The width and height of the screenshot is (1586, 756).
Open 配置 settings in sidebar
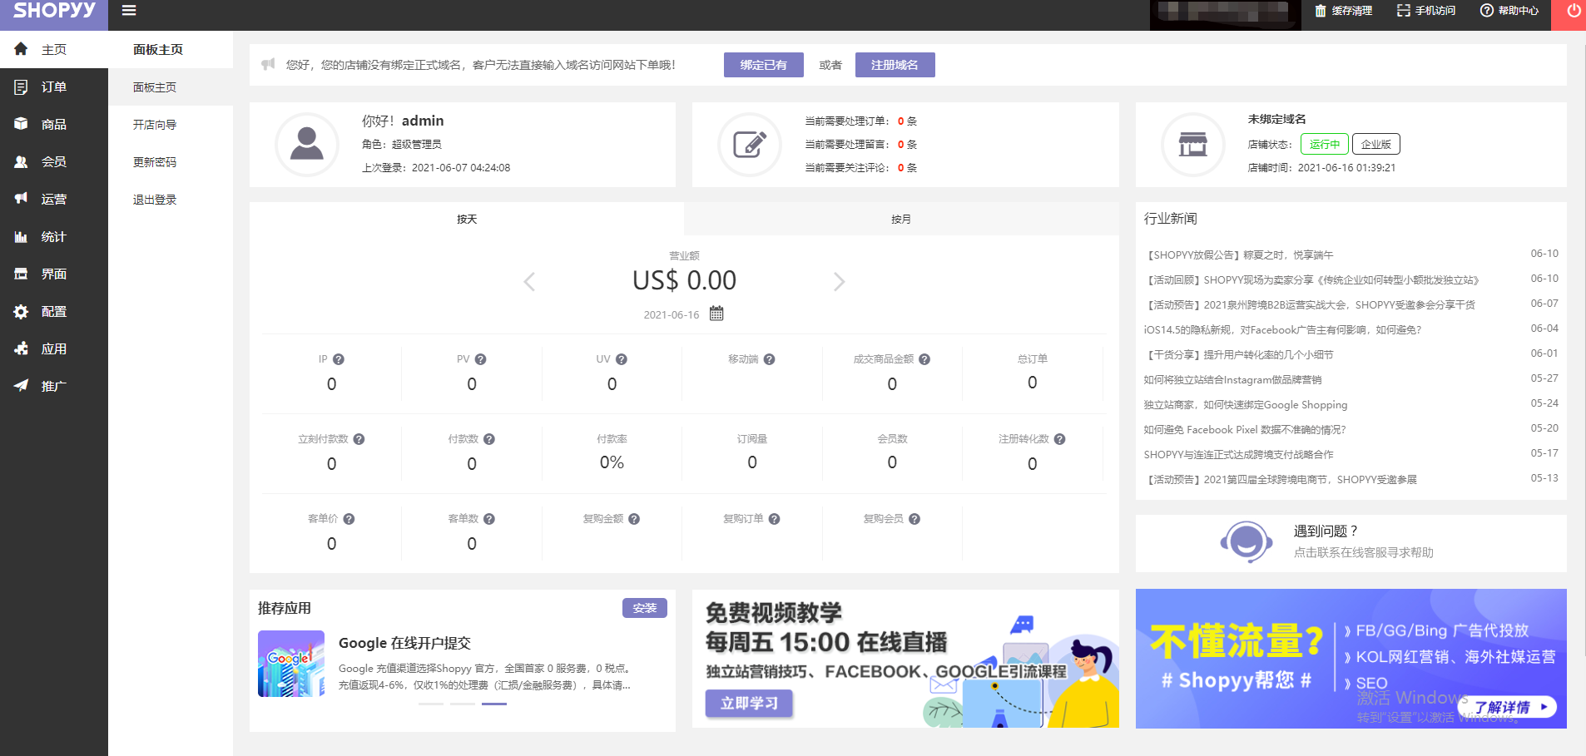[54, 311]
